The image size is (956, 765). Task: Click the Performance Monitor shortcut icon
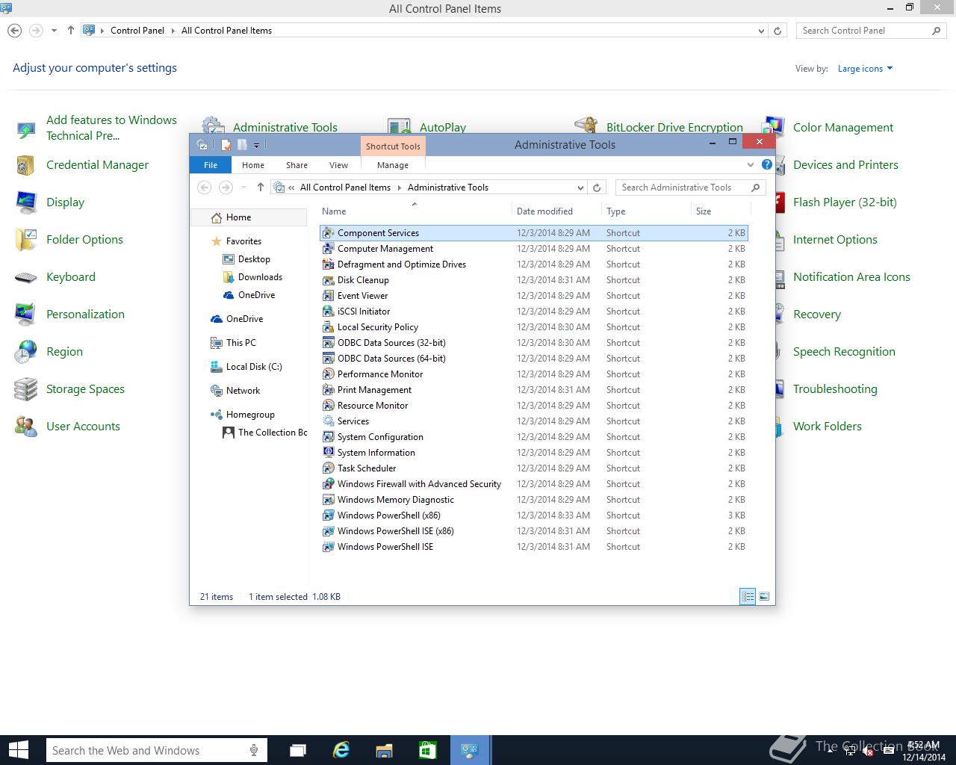click(328, 374)
